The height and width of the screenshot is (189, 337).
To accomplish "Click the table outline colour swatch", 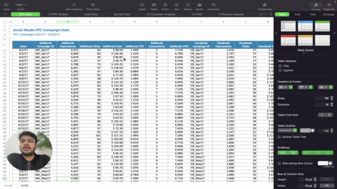I will pos(305,131).
